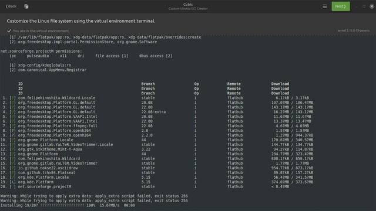Click row org.kde.Platform.Locale
This screenshot has width=376, height=211.
point(157,177)
